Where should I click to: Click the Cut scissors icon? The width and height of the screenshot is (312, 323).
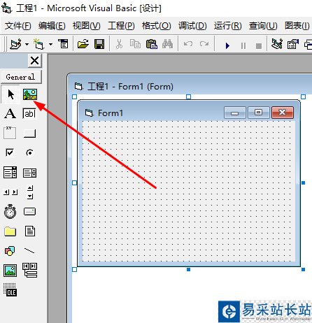119,44
